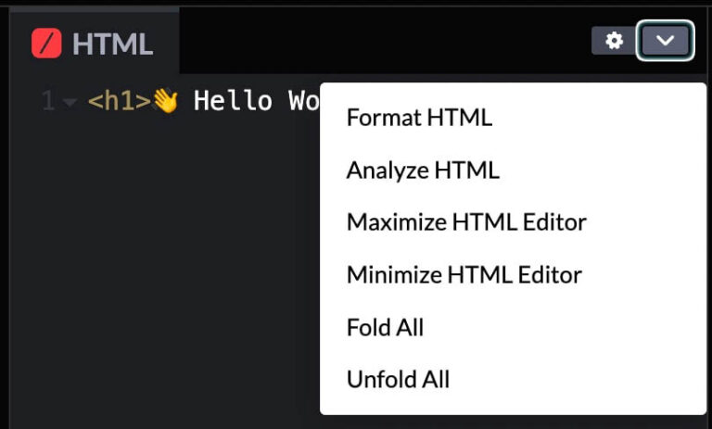Click Fold All in the dropdown menu
712x429 pixels.
pyautogui.click(x=385, y=327)
